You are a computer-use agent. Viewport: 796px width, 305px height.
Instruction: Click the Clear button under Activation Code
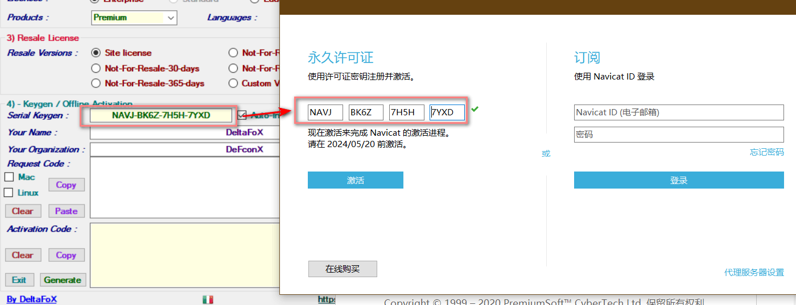click(x=23, y=256)
